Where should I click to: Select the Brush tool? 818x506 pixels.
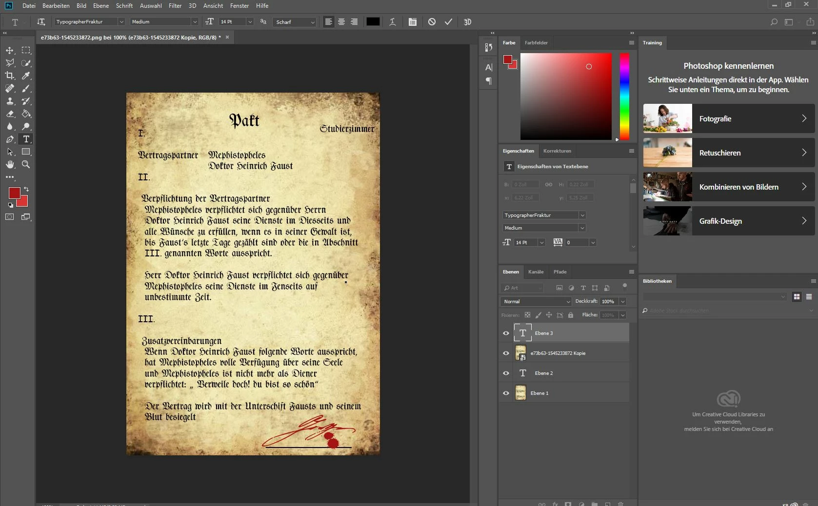(x=26, y=88)
